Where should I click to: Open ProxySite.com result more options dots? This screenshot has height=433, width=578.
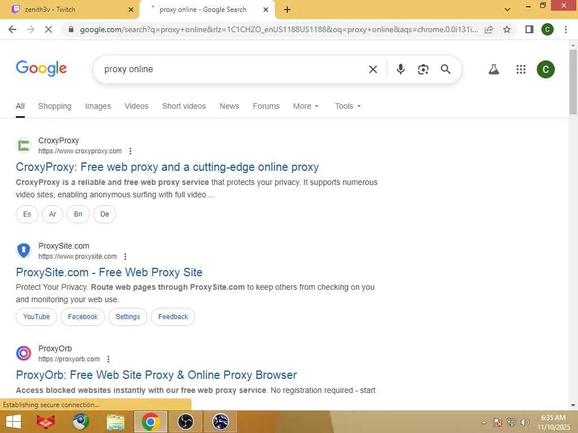[125, 257]
